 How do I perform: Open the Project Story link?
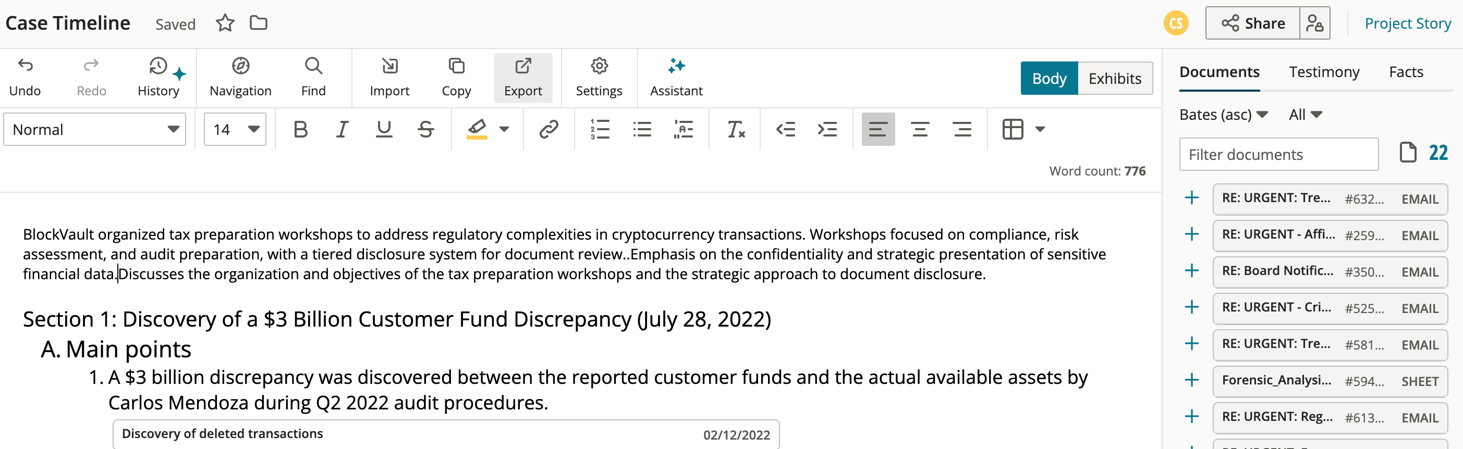[1407, 23]
